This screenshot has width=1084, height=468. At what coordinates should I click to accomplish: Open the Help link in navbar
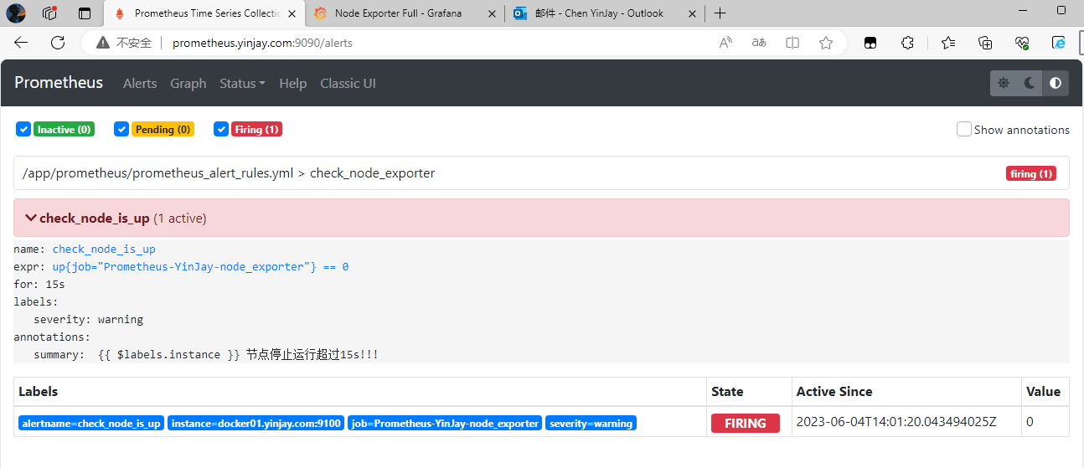tap(293, 83)
